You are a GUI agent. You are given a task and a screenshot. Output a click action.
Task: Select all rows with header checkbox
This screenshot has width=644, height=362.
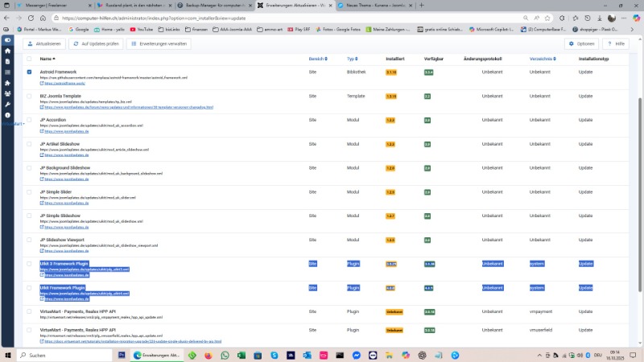(30, 59)
